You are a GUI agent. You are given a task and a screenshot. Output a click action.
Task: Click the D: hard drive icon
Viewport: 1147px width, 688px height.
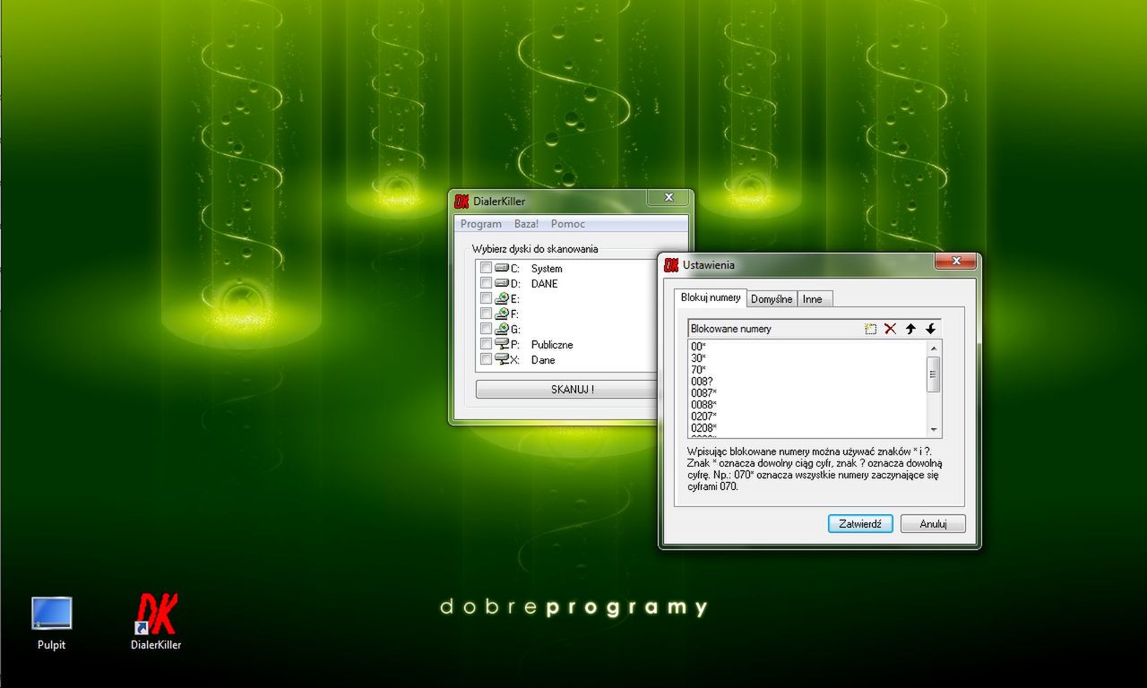click(x=502, y=283)
